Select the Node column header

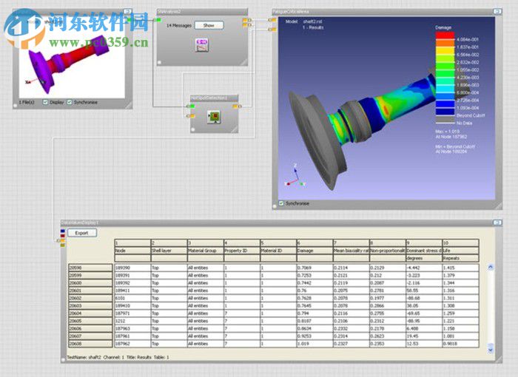click(x=132, y=251)
